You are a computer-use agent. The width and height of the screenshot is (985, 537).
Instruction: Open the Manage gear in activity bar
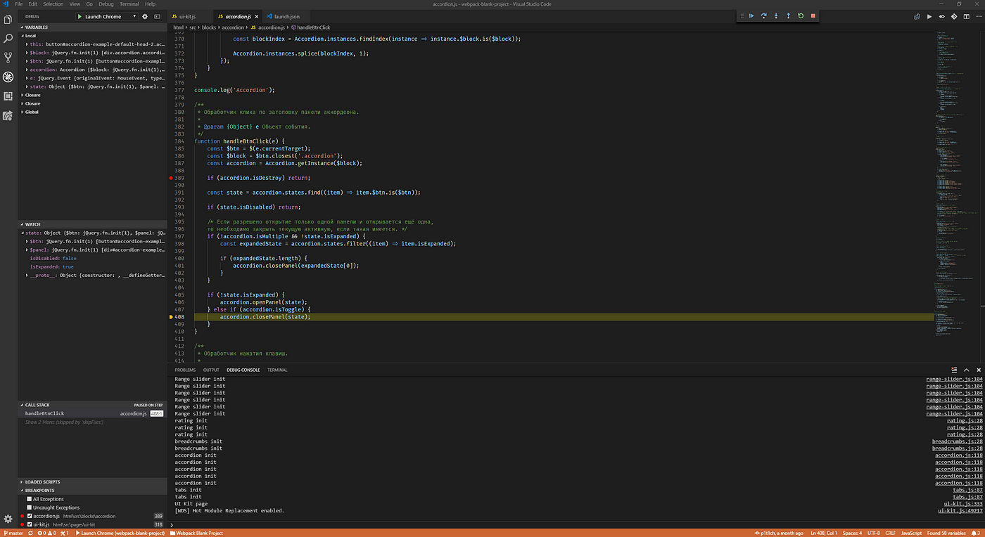[8, 519]
